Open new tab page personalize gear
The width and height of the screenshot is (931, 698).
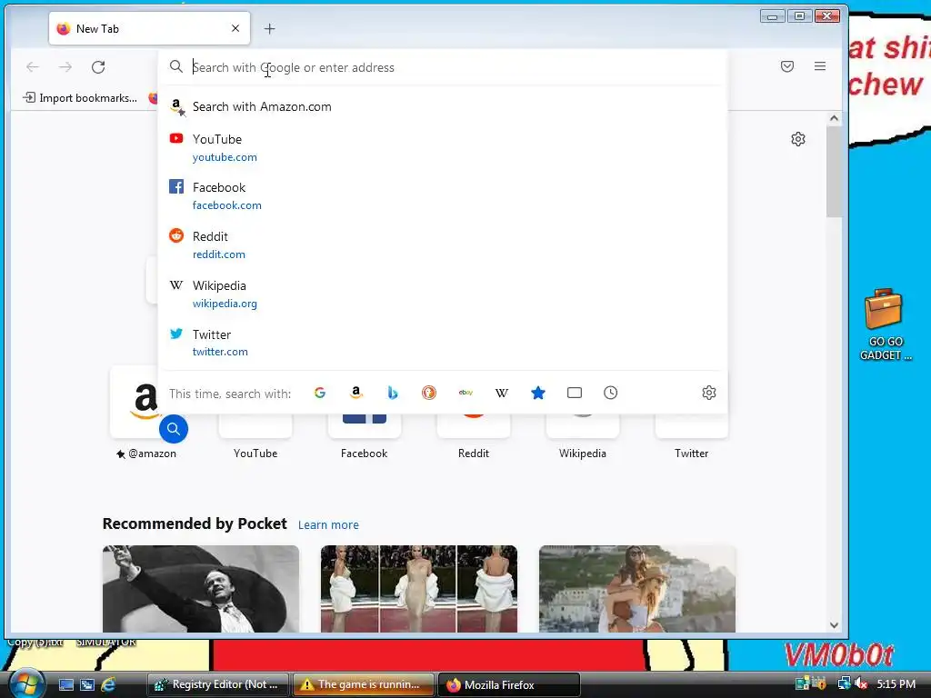798,139
